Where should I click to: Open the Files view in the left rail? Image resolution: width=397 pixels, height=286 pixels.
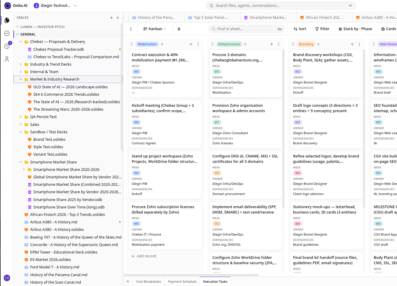pyautogui.click(x=7, y=20)
